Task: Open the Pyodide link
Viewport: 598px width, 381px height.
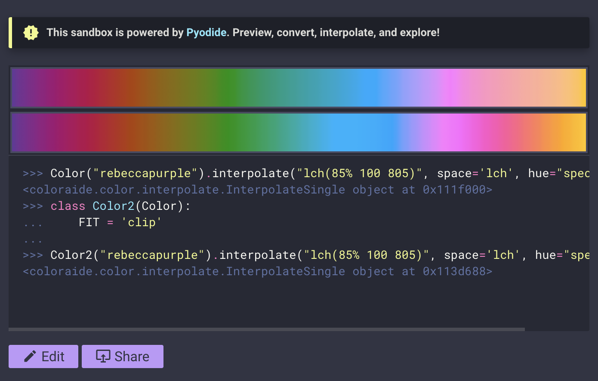Action: coord(206,32)
